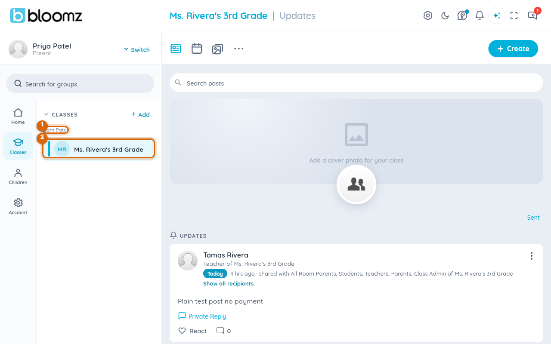The width and height of the screenshot is (551, 344).
Task: Open Account in the sidebar
Action: (18, 206)
